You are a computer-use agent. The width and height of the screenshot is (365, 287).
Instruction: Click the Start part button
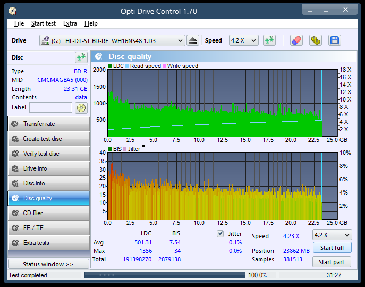[x=332, y=262]
